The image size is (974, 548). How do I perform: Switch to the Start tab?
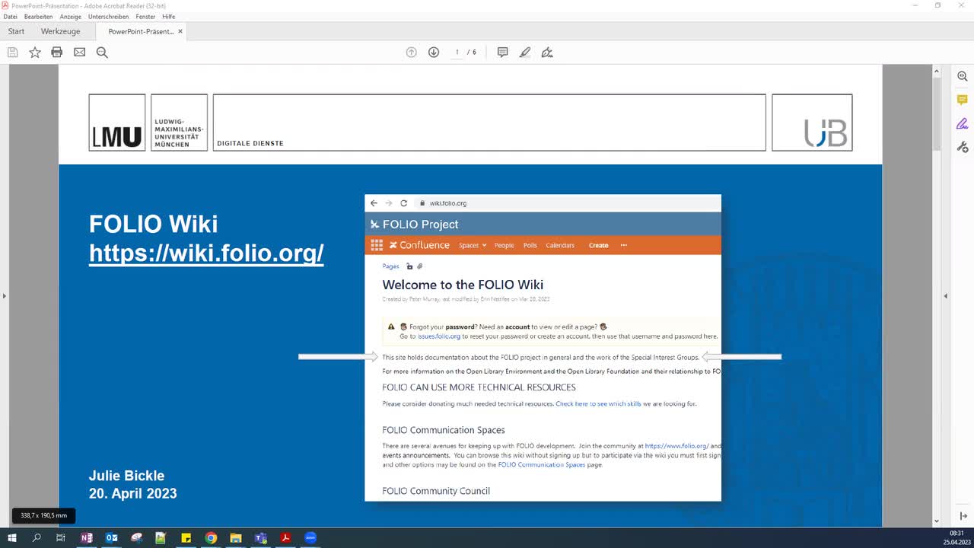click(16, 31)
